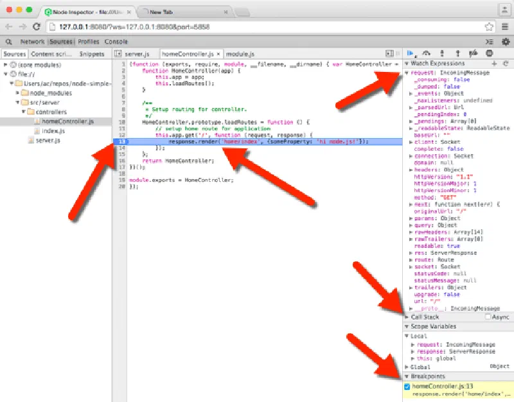Enable the Async call stack checkbox

coord(488,317)
